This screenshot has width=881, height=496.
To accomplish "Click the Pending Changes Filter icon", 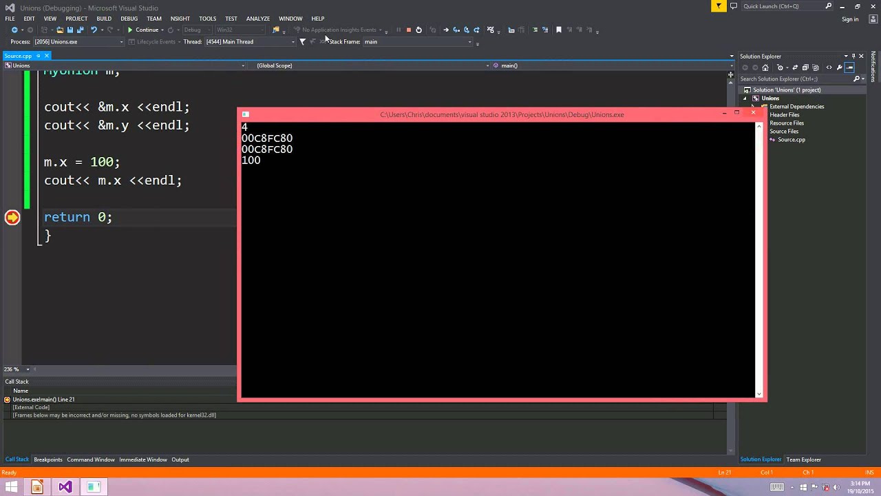I will point(780,68).
